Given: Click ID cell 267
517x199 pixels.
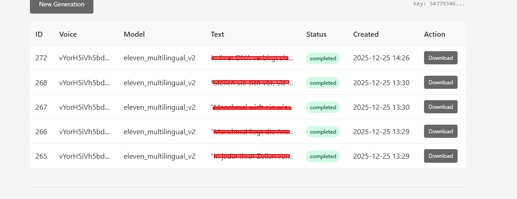Looking at the screenshot, I should [41, 107].
